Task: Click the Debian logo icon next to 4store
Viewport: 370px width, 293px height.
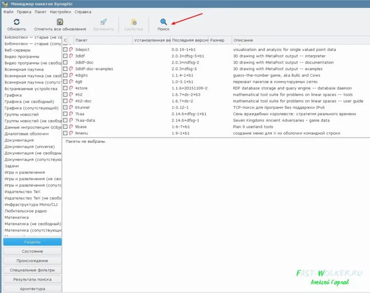Action: (71, 88)
